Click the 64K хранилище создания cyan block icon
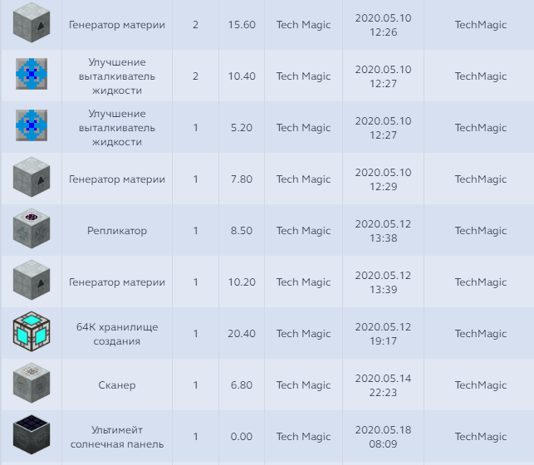 tap(32, 331)
